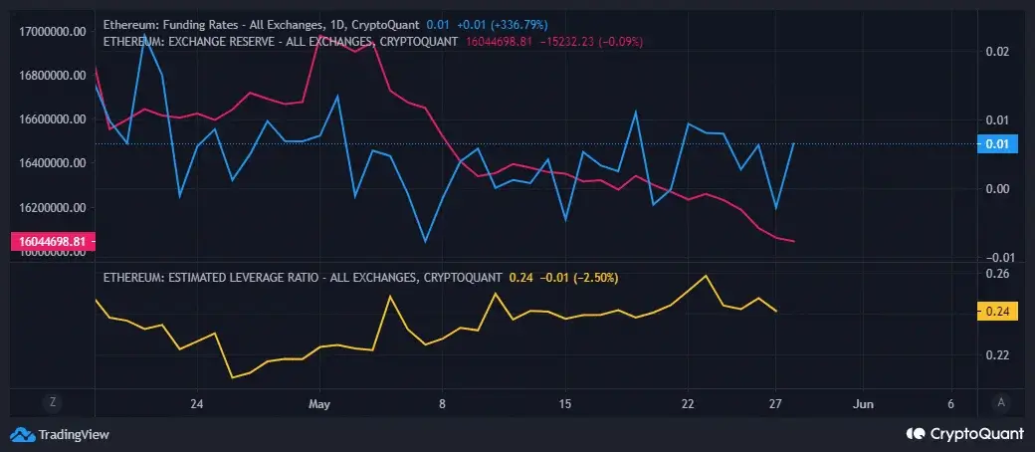Screen dimensions: 1035x452
Task: Click the blue 0.01 funding rate axis label
Action: 997,144
